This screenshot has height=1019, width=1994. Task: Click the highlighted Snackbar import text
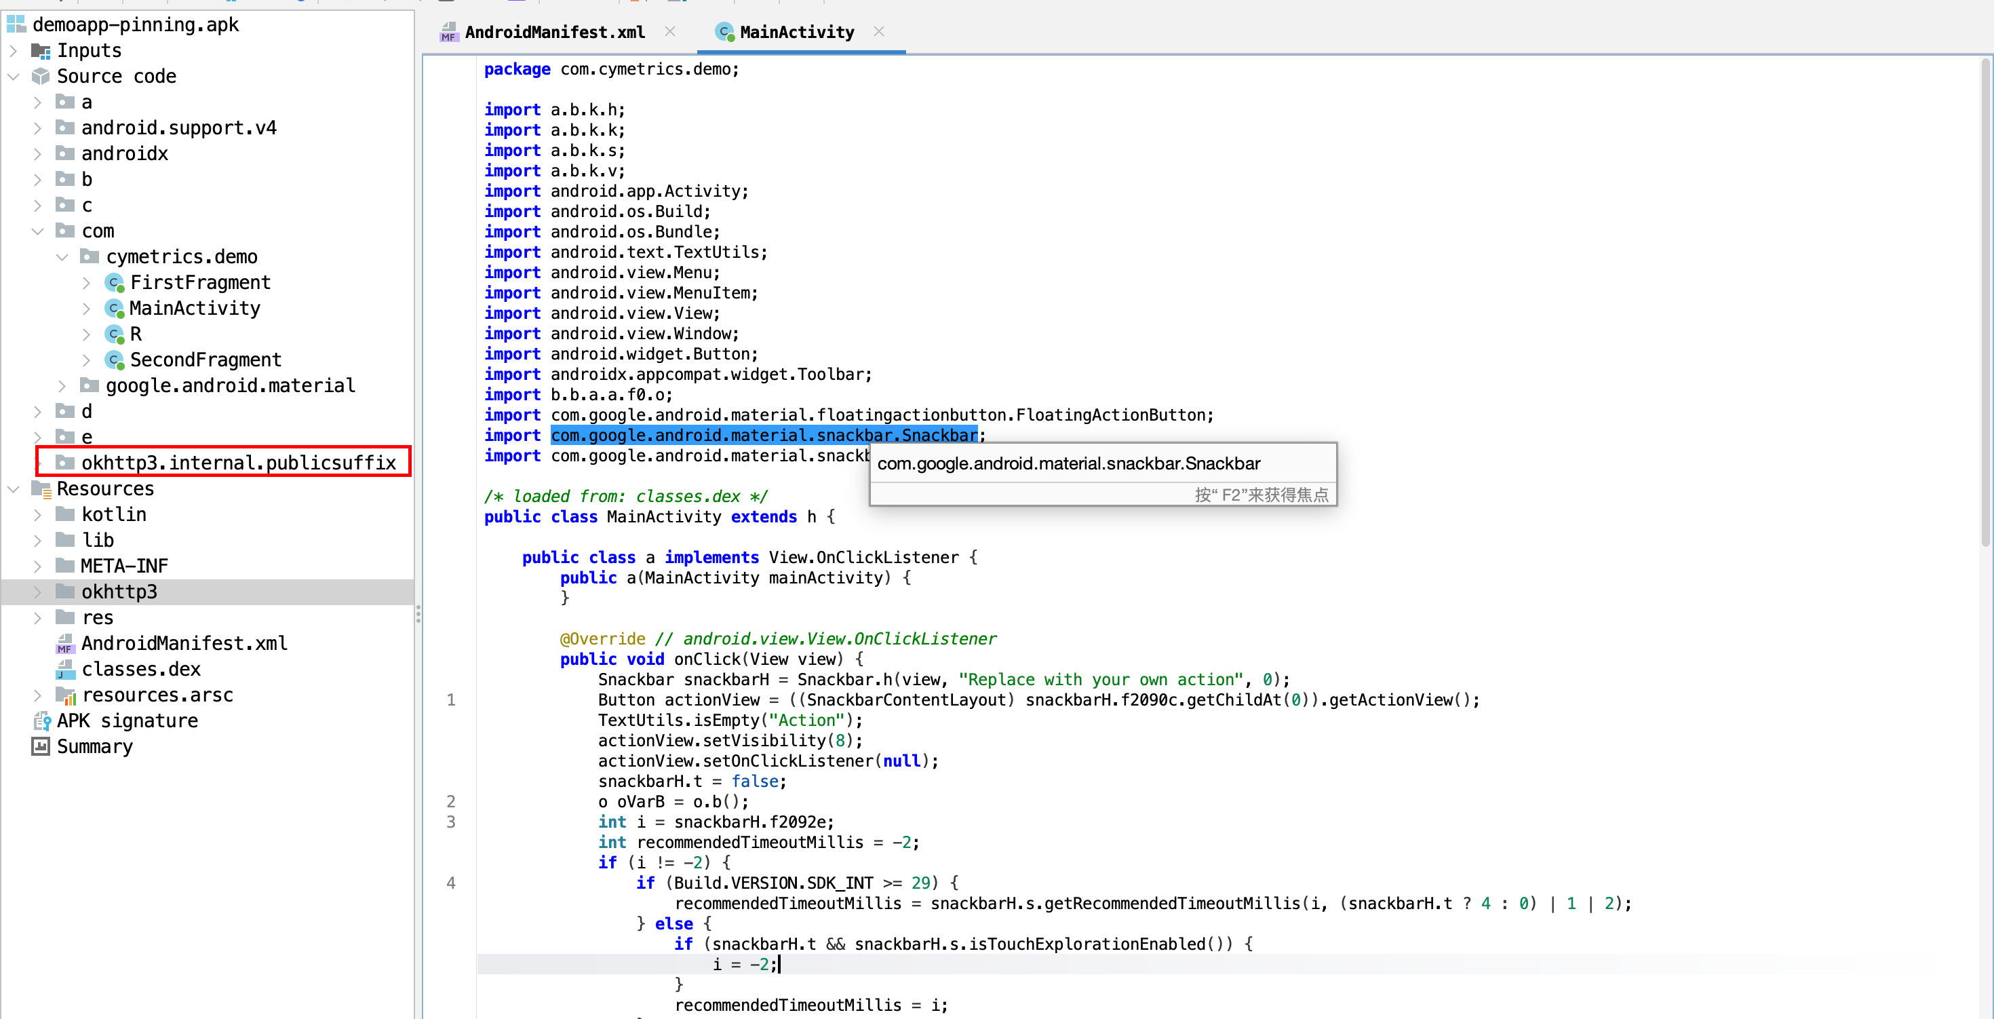click(764, 435)
